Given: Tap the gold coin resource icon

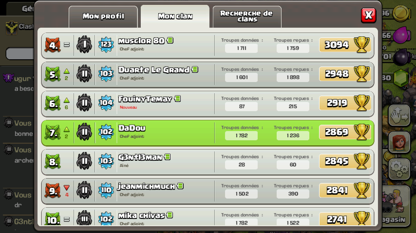Looking at the screenshot, I should [x=401, y=13].
